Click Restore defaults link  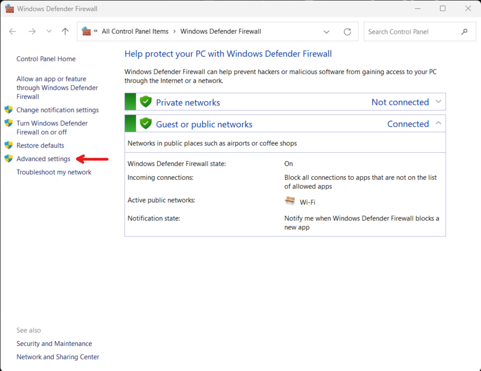click(40, 146)
